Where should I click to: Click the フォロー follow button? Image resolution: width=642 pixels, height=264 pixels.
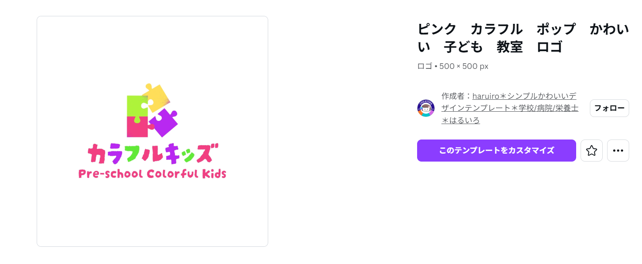tap(609, 108)
